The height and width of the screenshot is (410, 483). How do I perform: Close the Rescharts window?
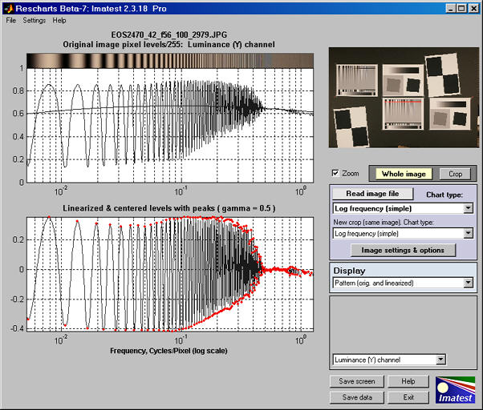pyautogui.click(x=473, y=8)
